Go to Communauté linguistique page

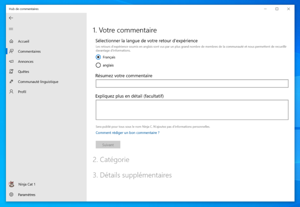click(38, 82)
